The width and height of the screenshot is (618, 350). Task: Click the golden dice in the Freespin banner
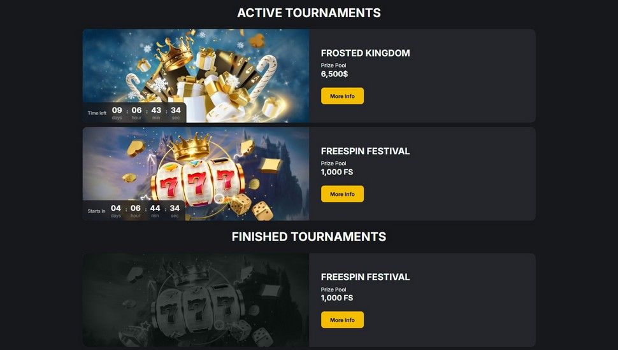point(251,207)
